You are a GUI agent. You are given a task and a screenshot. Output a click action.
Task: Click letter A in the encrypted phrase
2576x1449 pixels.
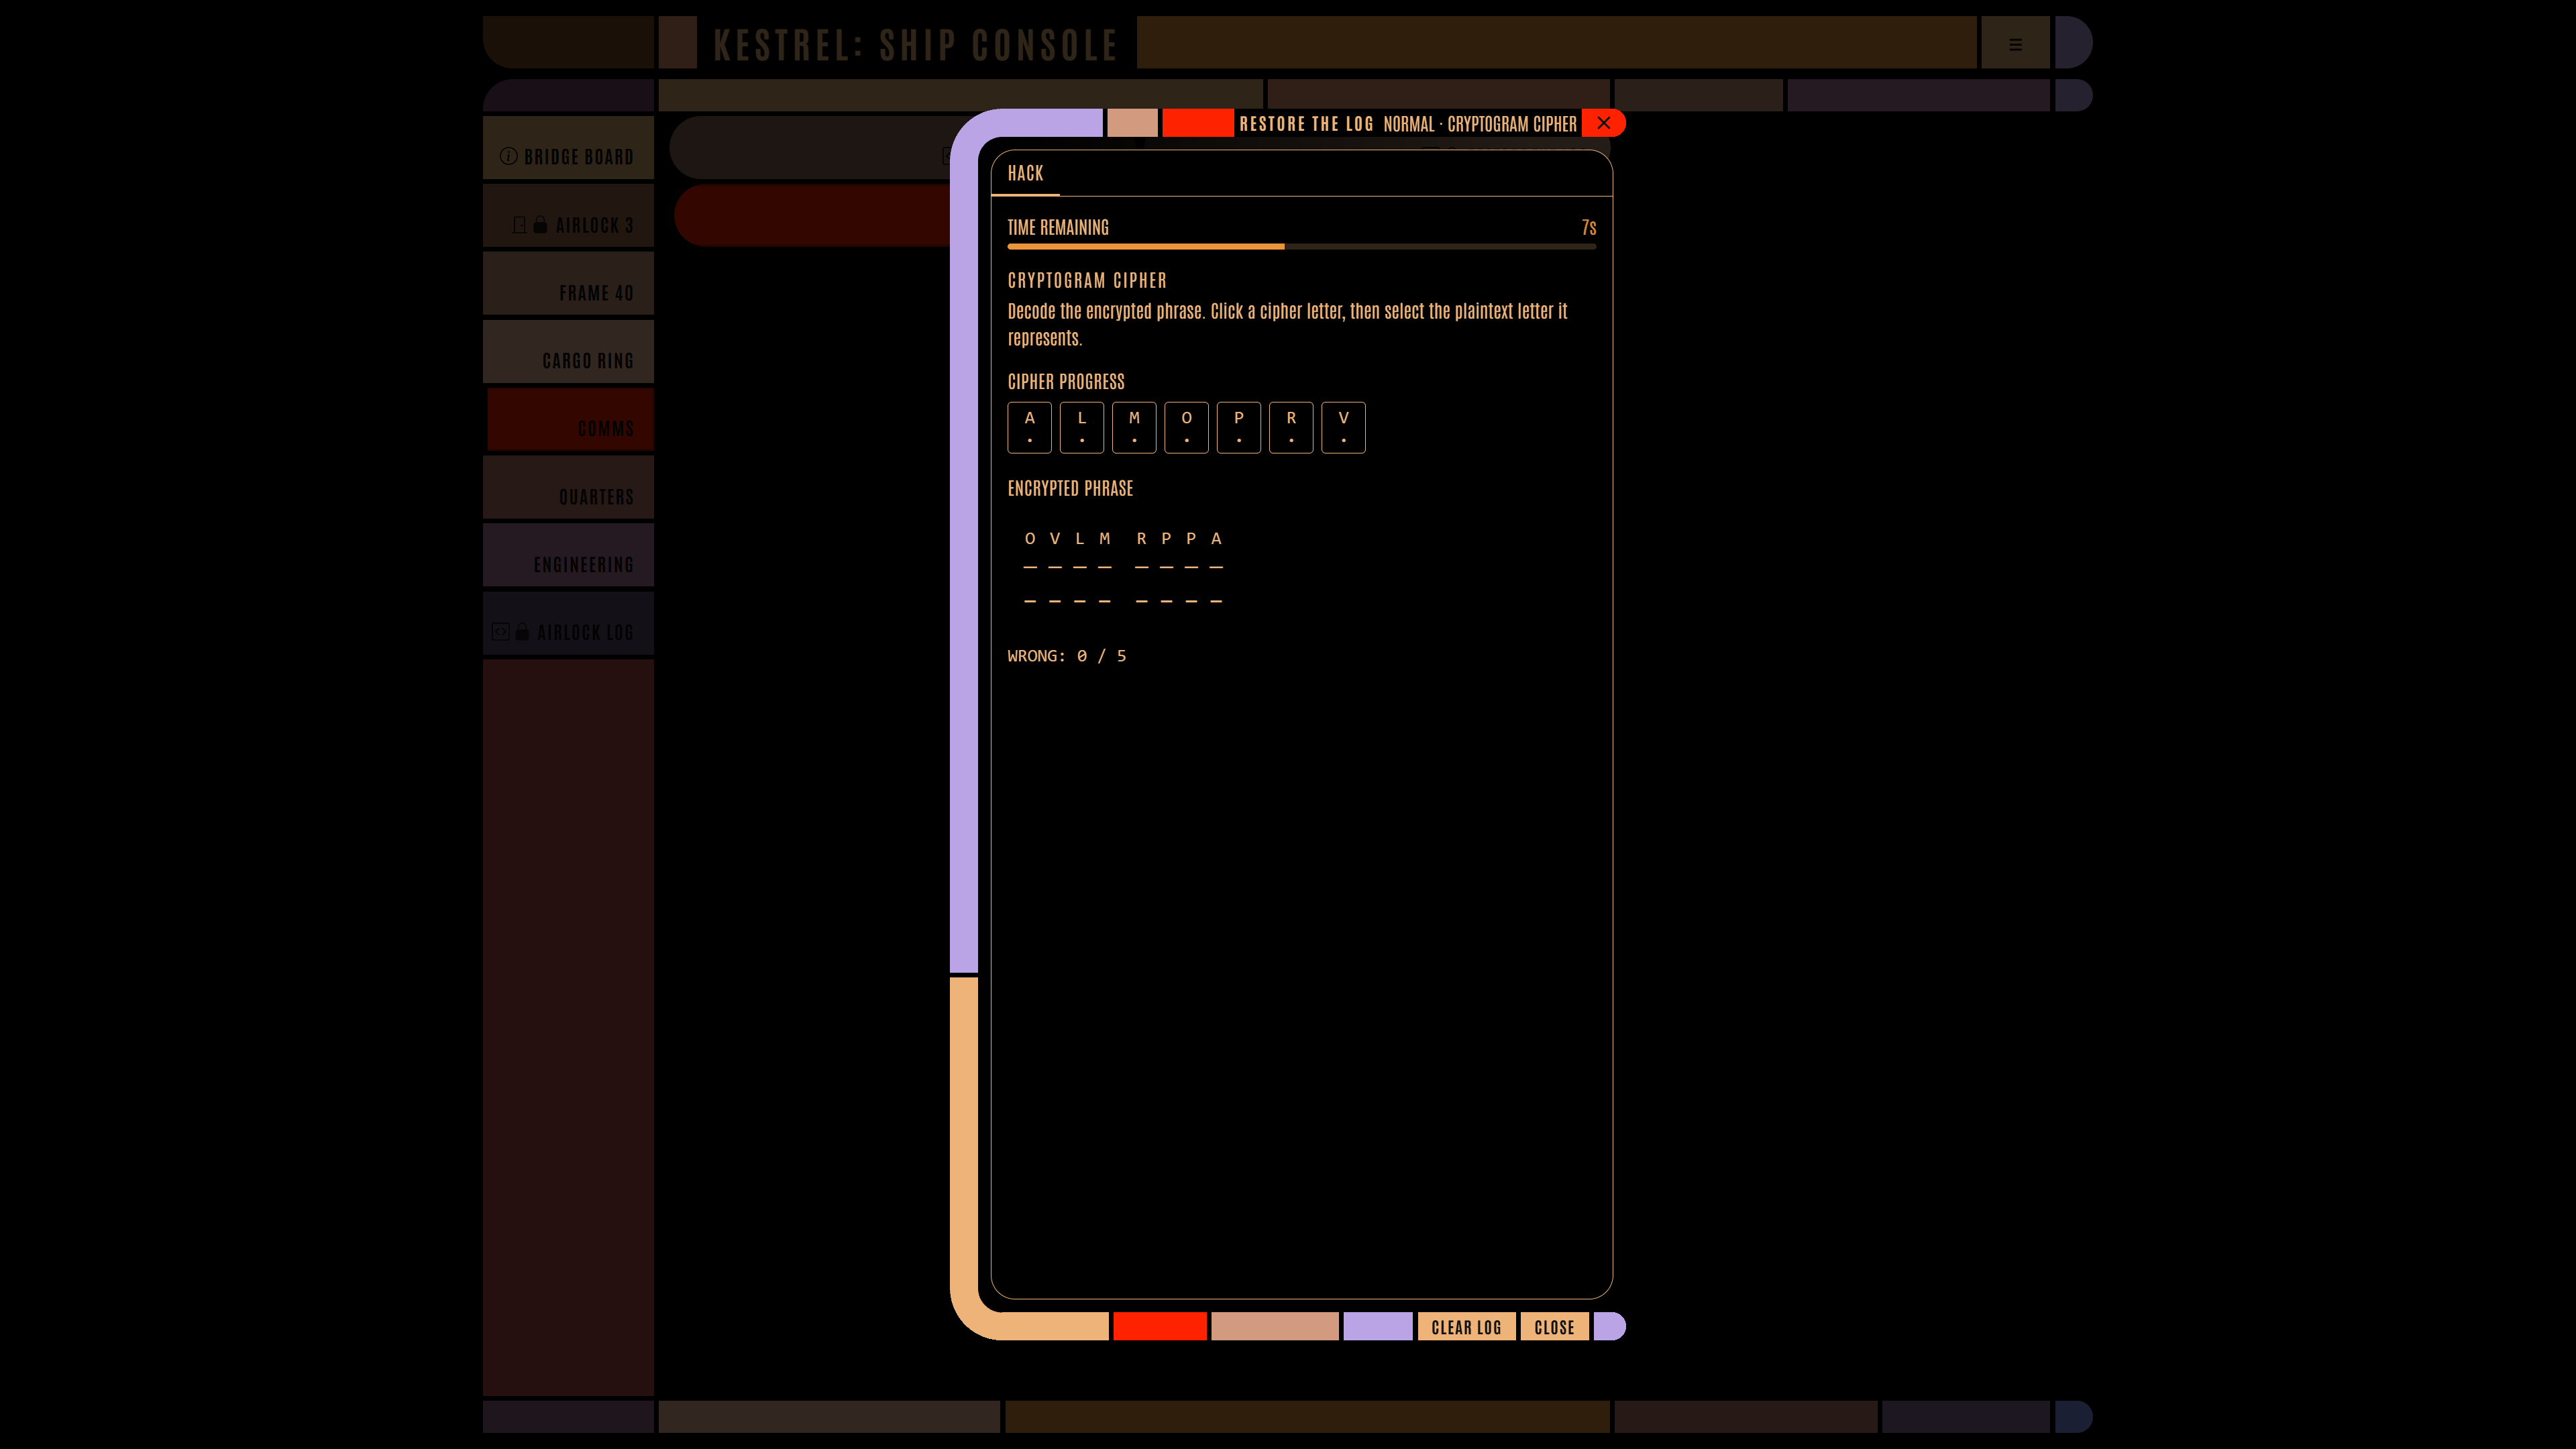[x=1216, y=538]
